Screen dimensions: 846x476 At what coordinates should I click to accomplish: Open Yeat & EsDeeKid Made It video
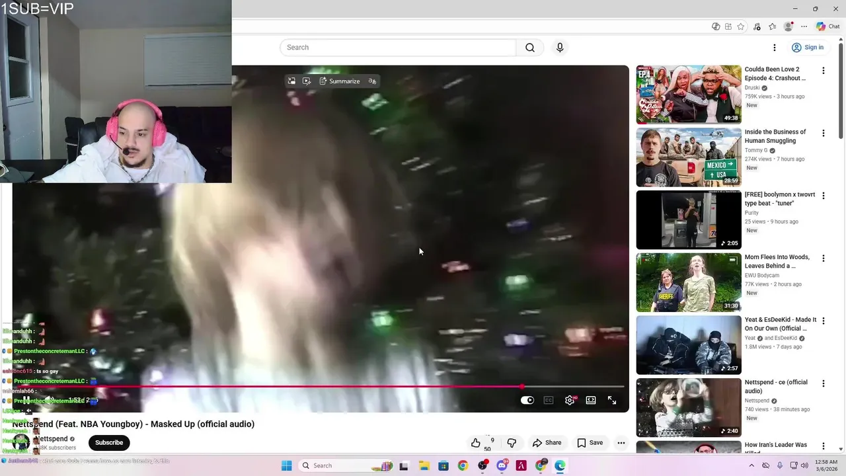(x=689, y=345)
